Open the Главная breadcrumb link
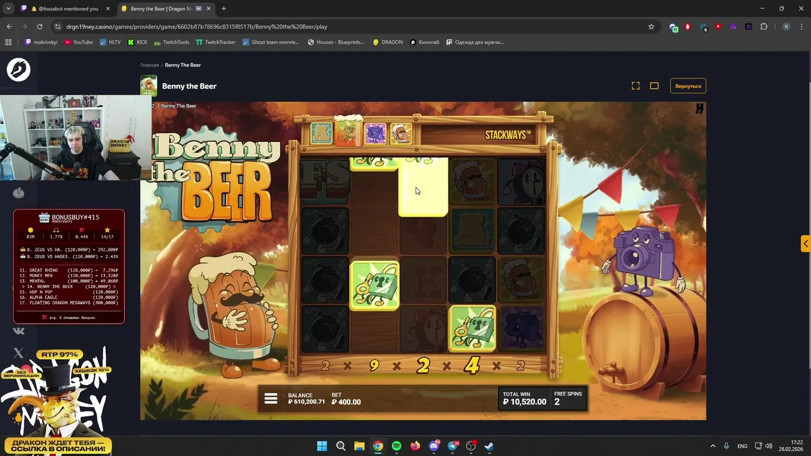This screenshot has height=456, width=811. (x=150, y=65)
